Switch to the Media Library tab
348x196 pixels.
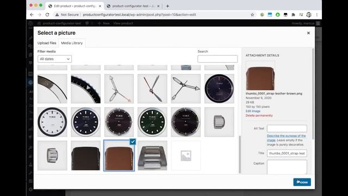72,43
